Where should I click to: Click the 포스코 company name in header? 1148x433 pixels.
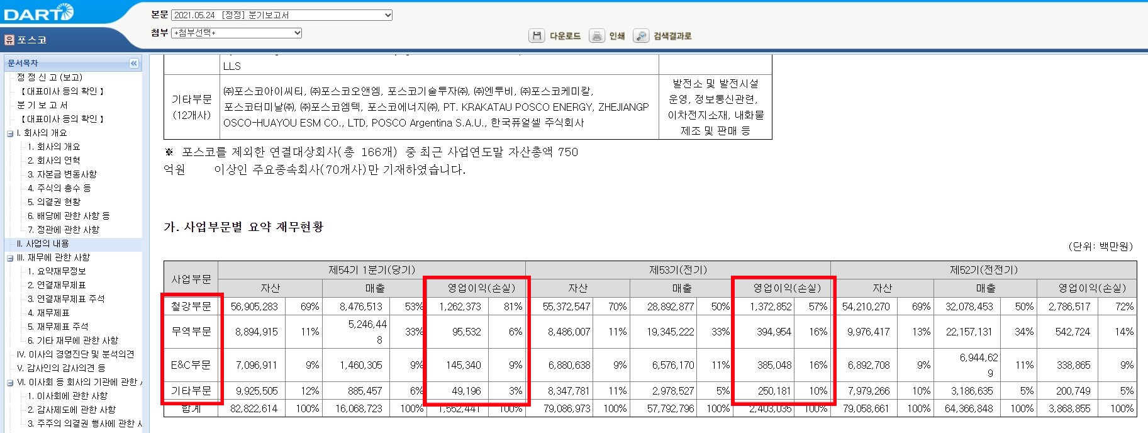[31, 40]
